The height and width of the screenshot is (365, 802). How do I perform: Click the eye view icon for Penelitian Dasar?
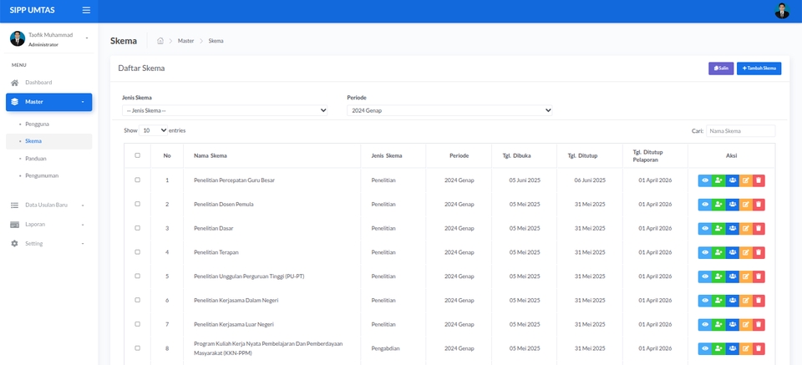[x=704, y=228]
